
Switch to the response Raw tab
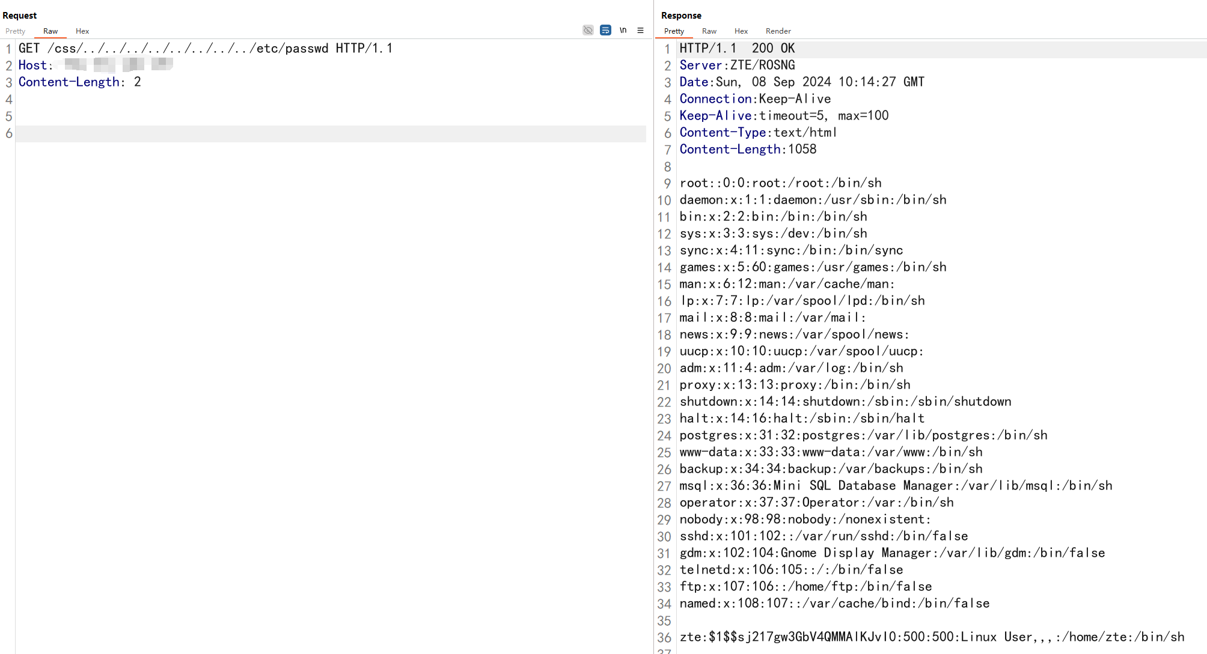click(x=709, y=31)
